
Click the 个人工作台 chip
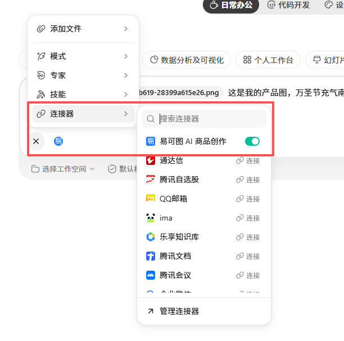(268, 60)
